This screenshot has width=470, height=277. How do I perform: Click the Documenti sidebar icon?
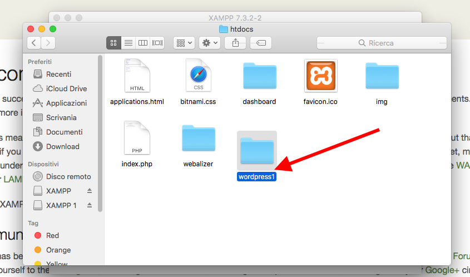(38, 132)
